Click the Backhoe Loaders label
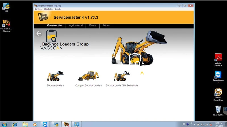Viewport: 227px width, 127px height. [55, 85]
